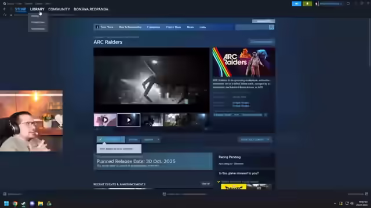Expand the Ignore dropdown arrow

(158, 140)
